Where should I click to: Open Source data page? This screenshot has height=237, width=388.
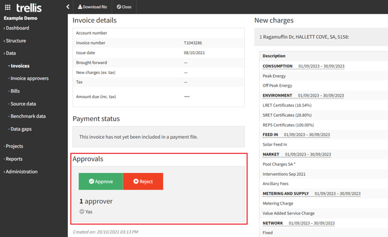tap(23, 104)
